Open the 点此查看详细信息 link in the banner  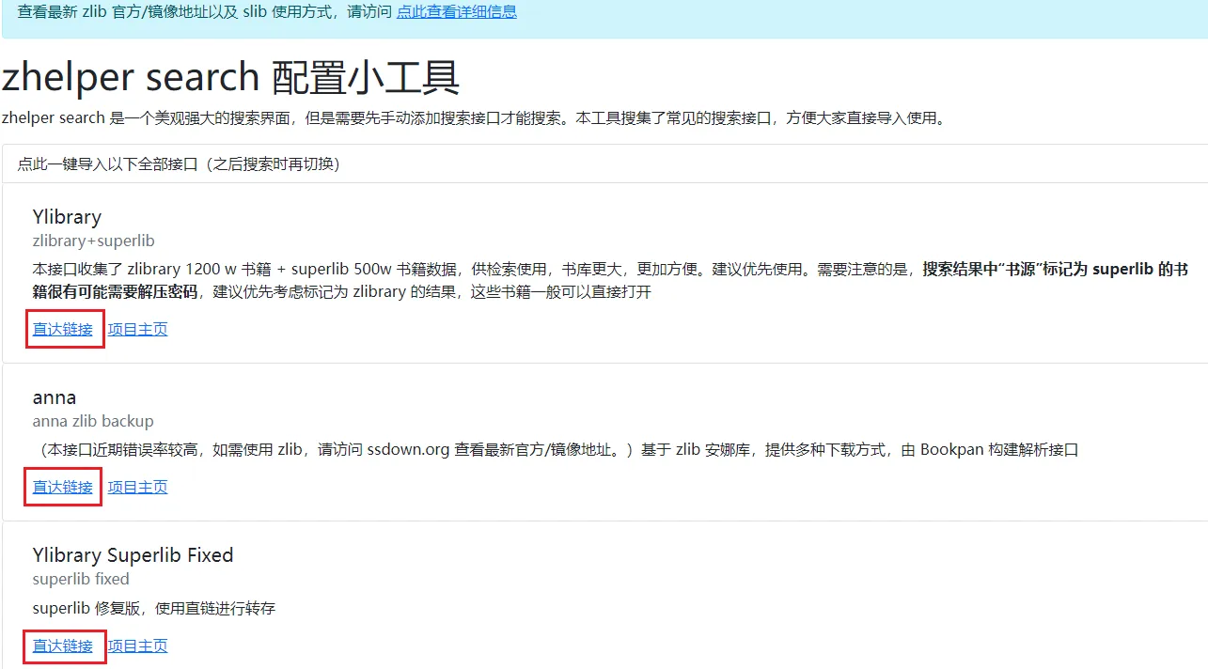click(456, 12)
